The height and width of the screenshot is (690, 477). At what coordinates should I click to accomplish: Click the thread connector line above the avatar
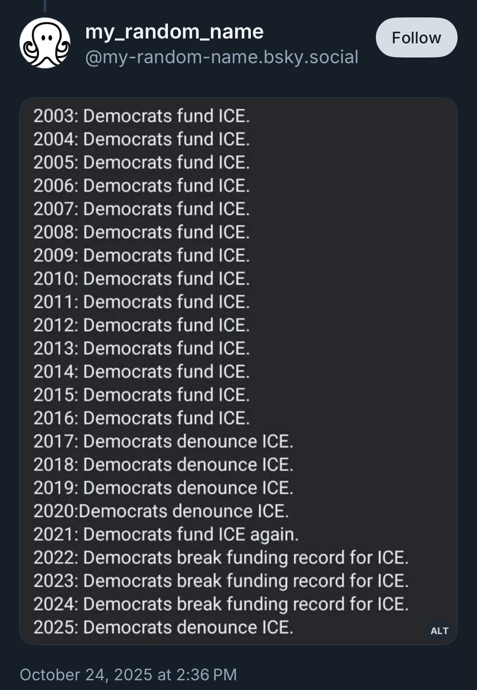click(45, 6)
